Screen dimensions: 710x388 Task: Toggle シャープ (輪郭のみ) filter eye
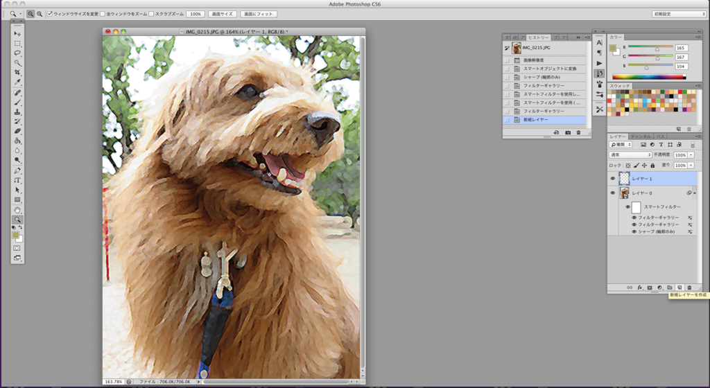coord(634,232)
